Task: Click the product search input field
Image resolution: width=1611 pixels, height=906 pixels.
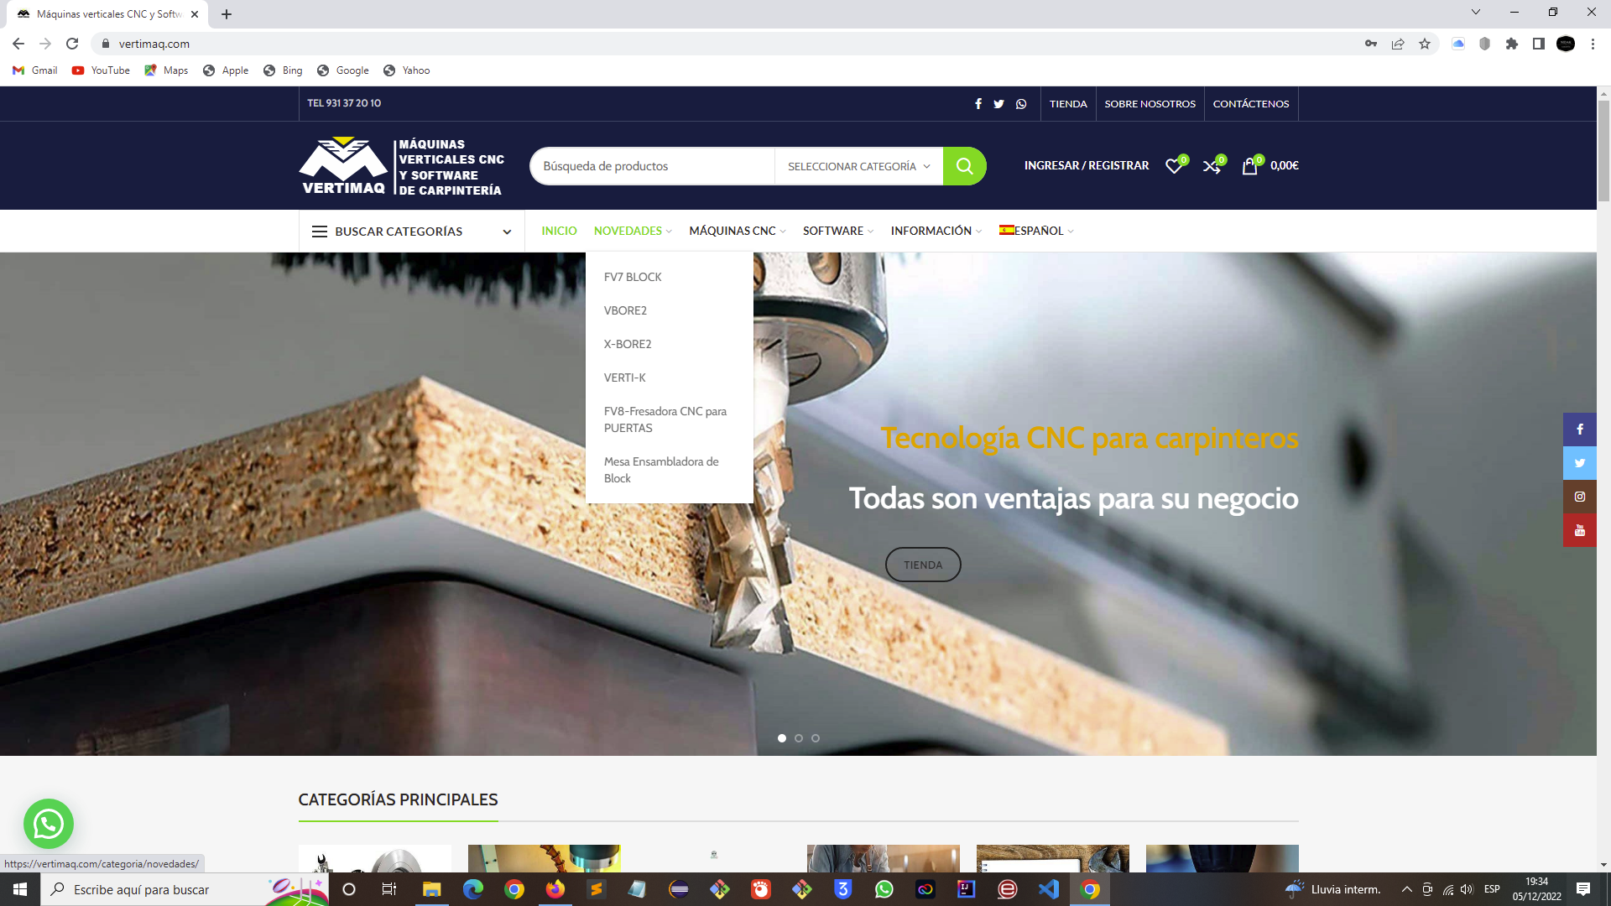Action: (652, 166)
